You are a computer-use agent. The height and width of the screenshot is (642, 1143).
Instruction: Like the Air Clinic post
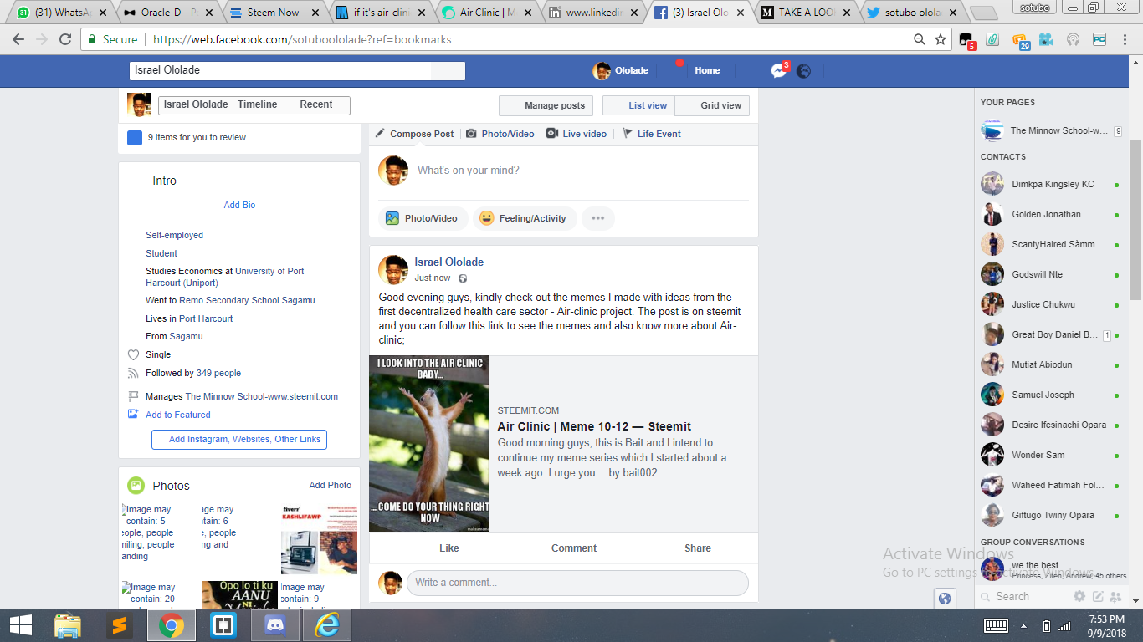[449, 548]
